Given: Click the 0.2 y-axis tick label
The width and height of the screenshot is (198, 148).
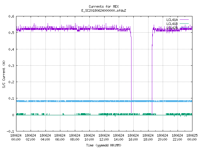Looking at the screenshot, I should [x=11, y=82].
